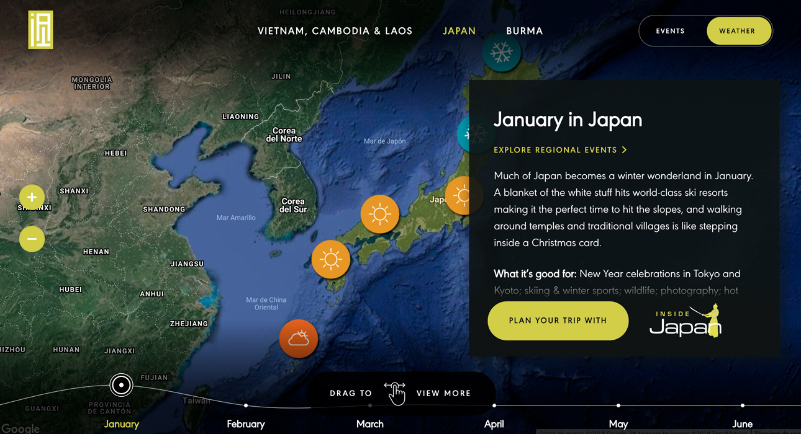Viewport: 801px width, 434px height.
Task: Click the yellow site logo icon
Action: [x=40, y=30]
